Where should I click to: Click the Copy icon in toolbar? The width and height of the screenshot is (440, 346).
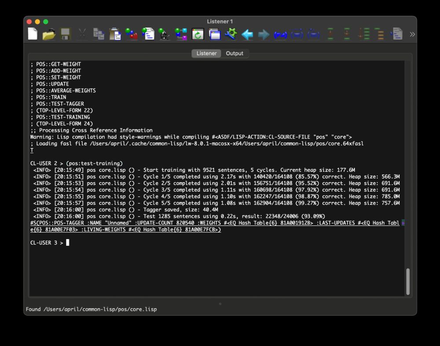tap(99, 34)
